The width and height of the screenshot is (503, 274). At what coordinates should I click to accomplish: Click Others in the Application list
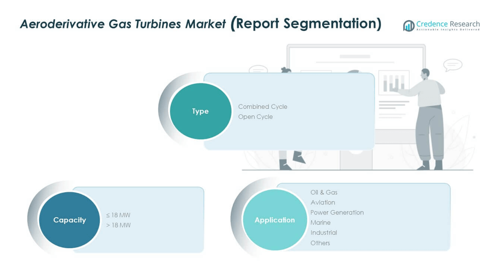tap(320, 243)
